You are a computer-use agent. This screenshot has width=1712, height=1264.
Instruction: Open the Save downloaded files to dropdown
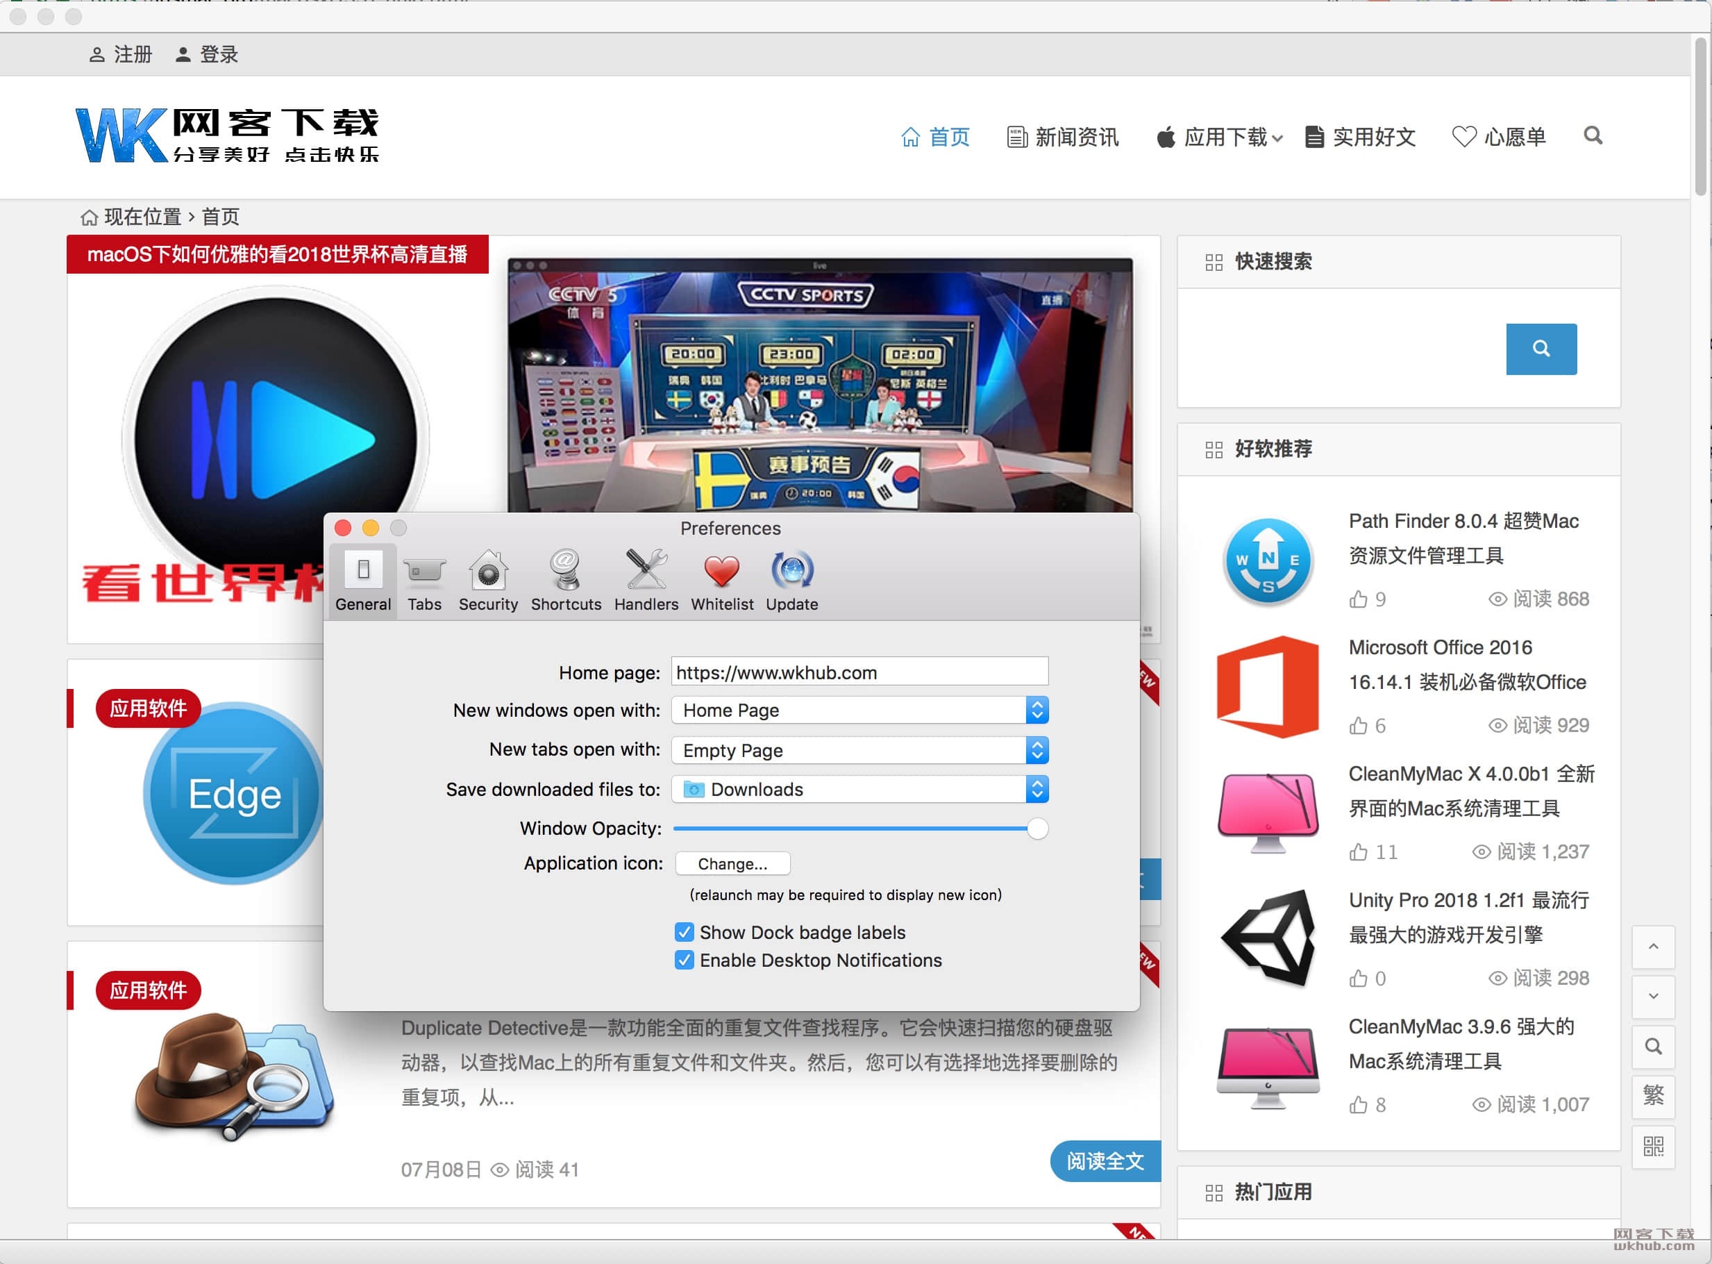click(x=859, y=789)
